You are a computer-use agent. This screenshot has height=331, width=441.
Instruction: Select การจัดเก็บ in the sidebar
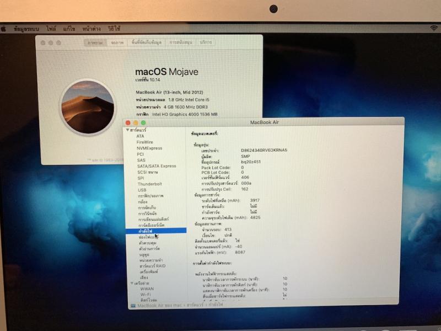click(x=147, y=208)
